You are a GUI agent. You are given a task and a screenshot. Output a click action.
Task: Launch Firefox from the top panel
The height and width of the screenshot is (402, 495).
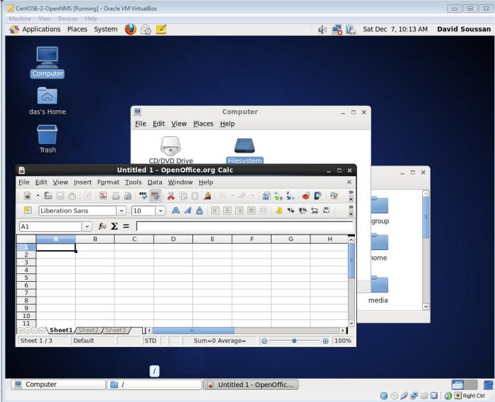130,30
